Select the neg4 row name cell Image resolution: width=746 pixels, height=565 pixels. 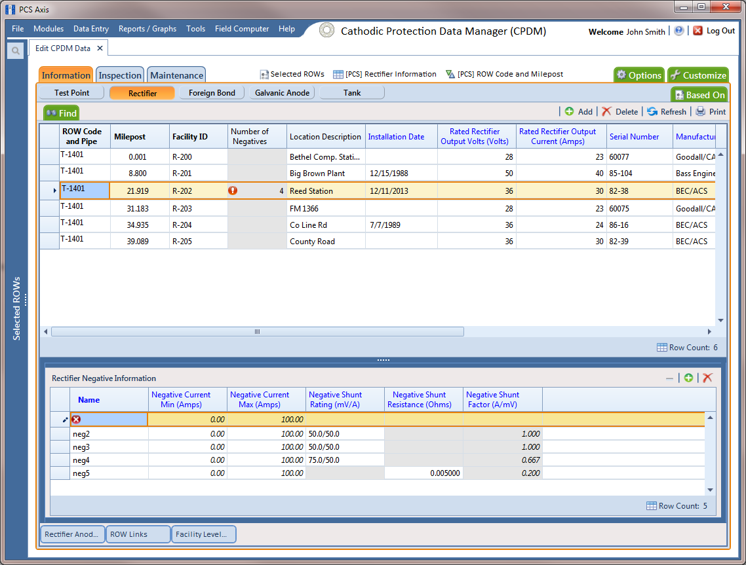point(109,460)
